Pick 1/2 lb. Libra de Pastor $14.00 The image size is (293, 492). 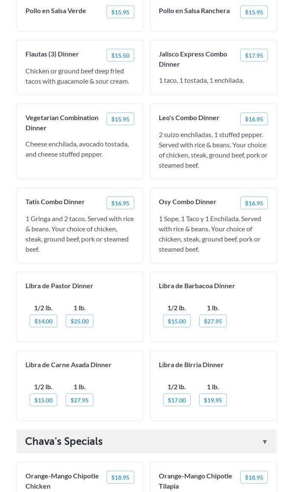43,321
